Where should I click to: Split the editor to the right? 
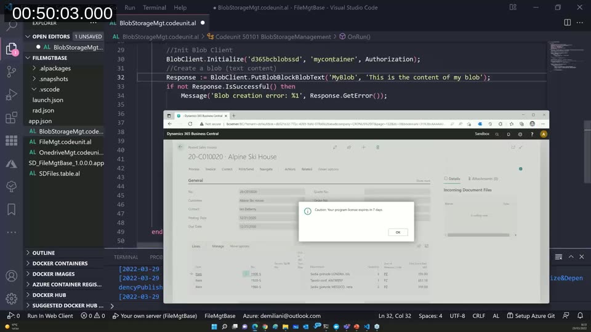[567, 23]
